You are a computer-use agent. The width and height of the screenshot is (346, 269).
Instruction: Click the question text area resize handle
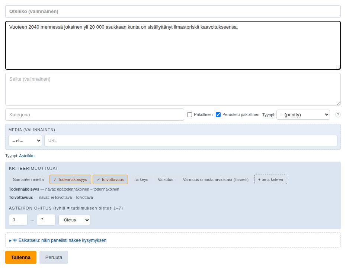coord(339,68)
